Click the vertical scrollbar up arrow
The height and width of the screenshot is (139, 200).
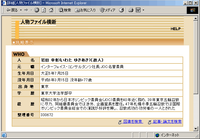195,19
